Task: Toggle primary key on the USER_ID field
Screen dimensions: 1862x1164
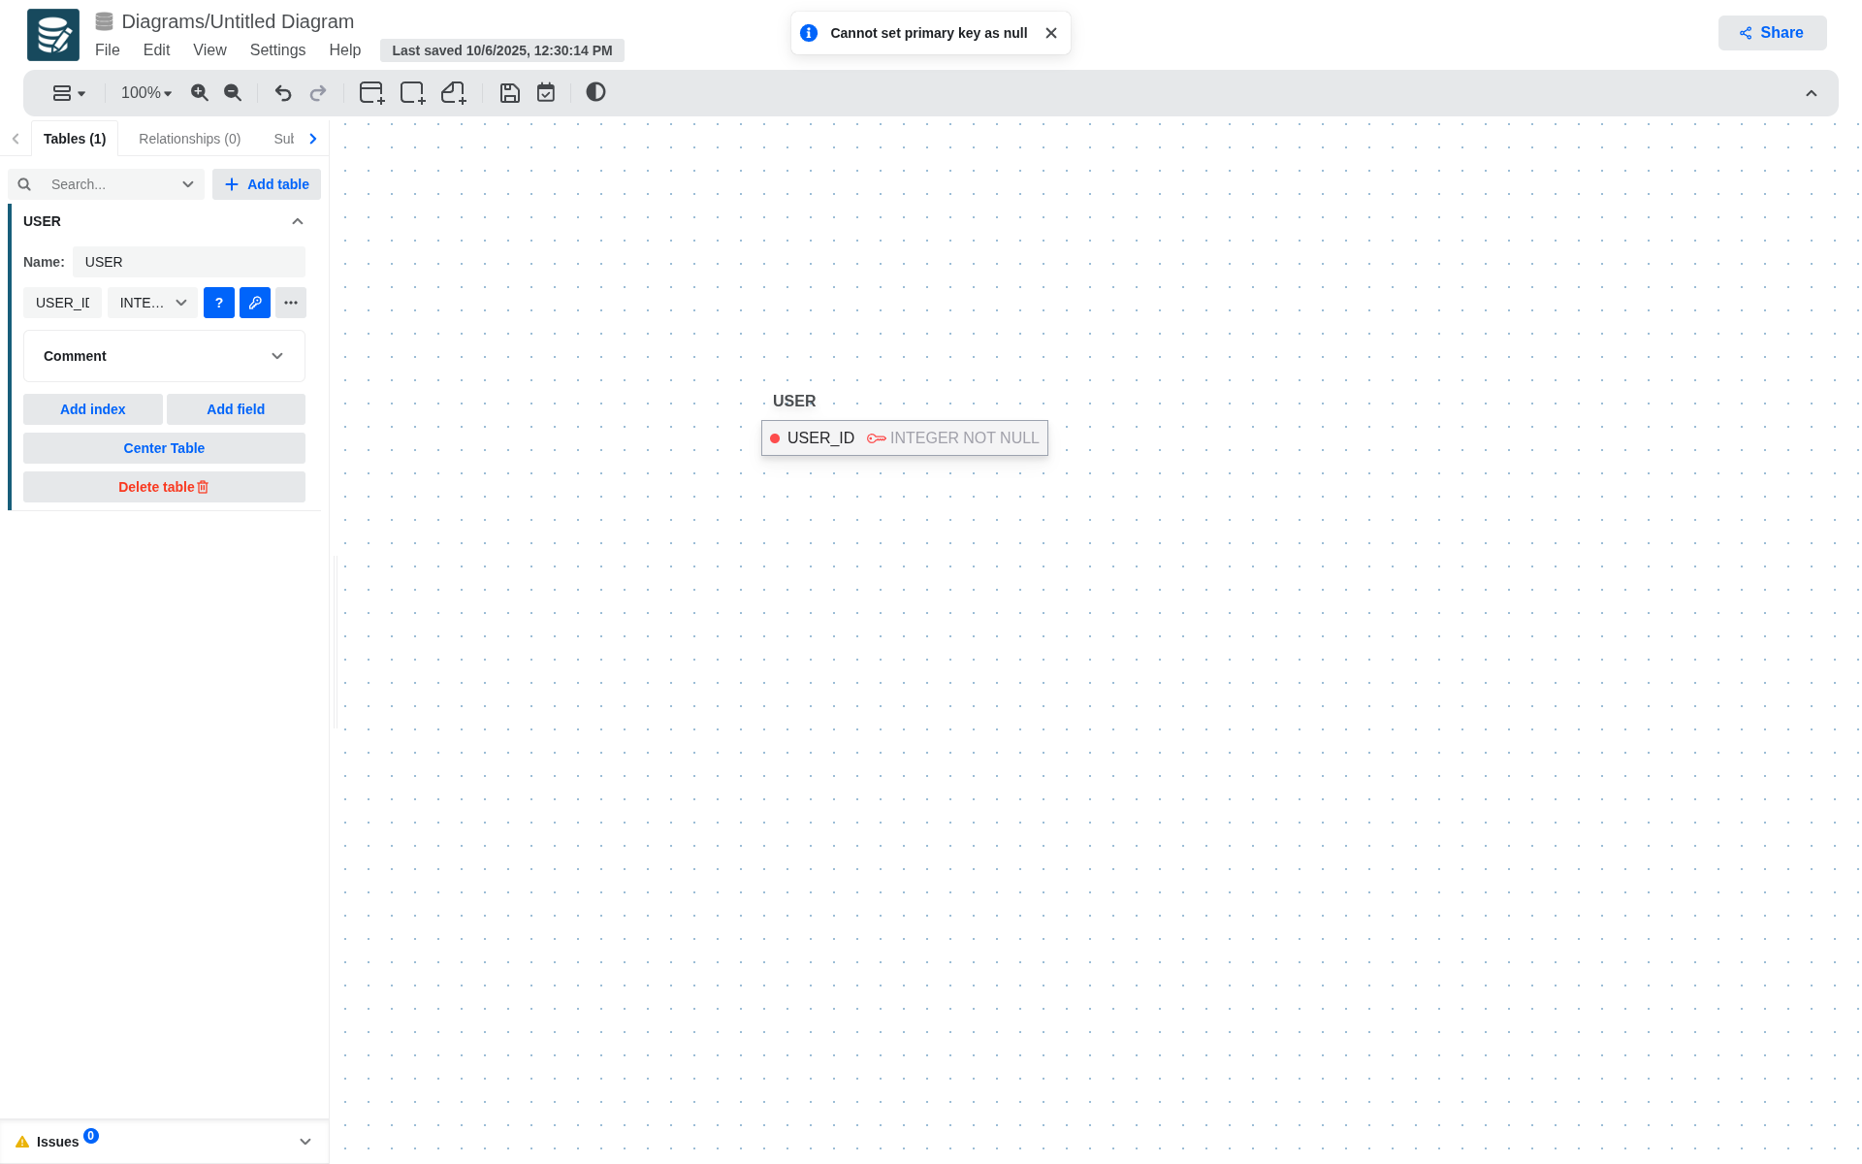Action: point(255,303)
